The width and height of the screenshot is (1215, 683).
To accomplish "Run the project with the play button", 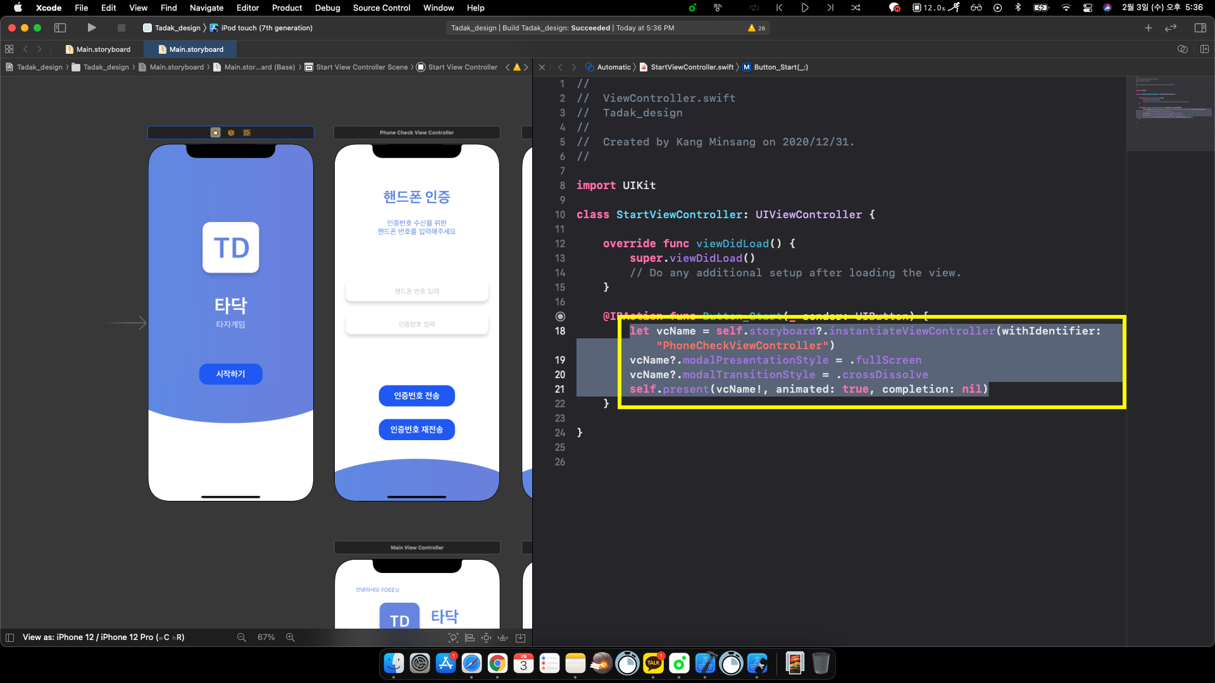I will [x=92, y=28].
